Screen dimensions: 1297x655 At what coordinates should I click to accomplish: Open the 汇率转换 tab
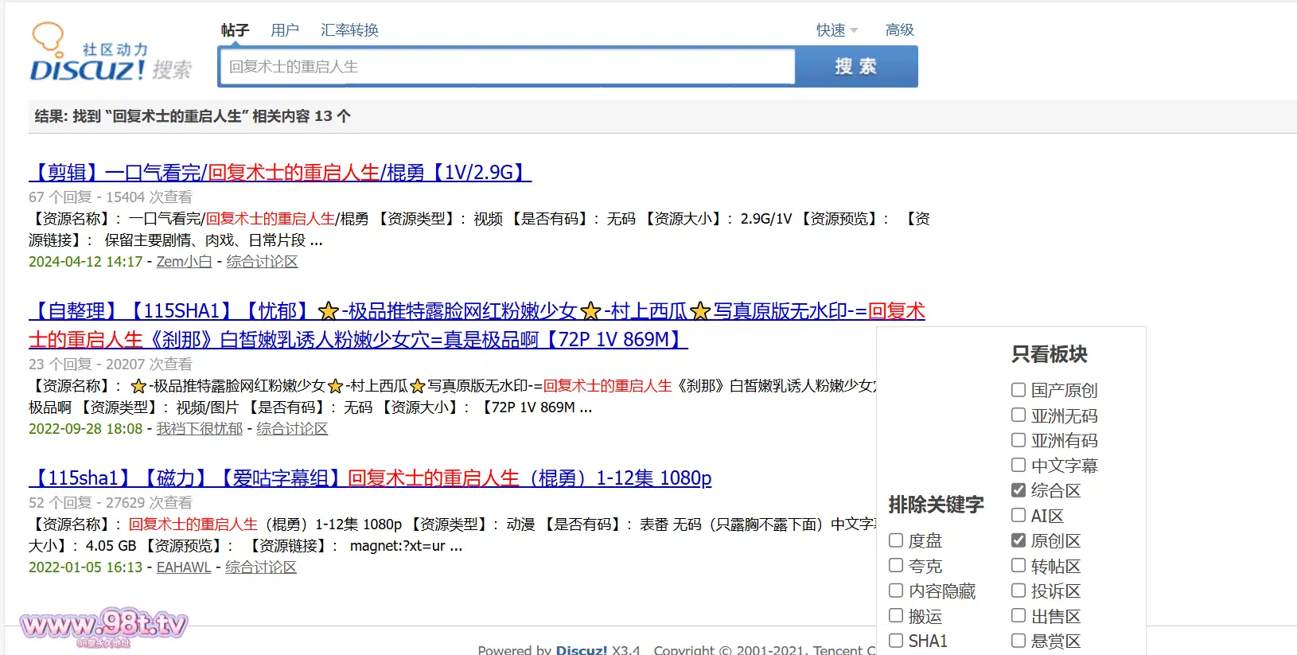pyautogui.click(x=349, y=30)
